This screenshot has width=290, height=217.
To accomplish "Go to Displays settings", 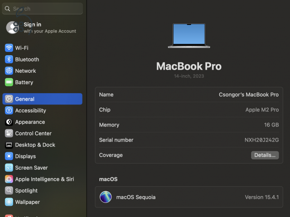I will pos(42,156).
